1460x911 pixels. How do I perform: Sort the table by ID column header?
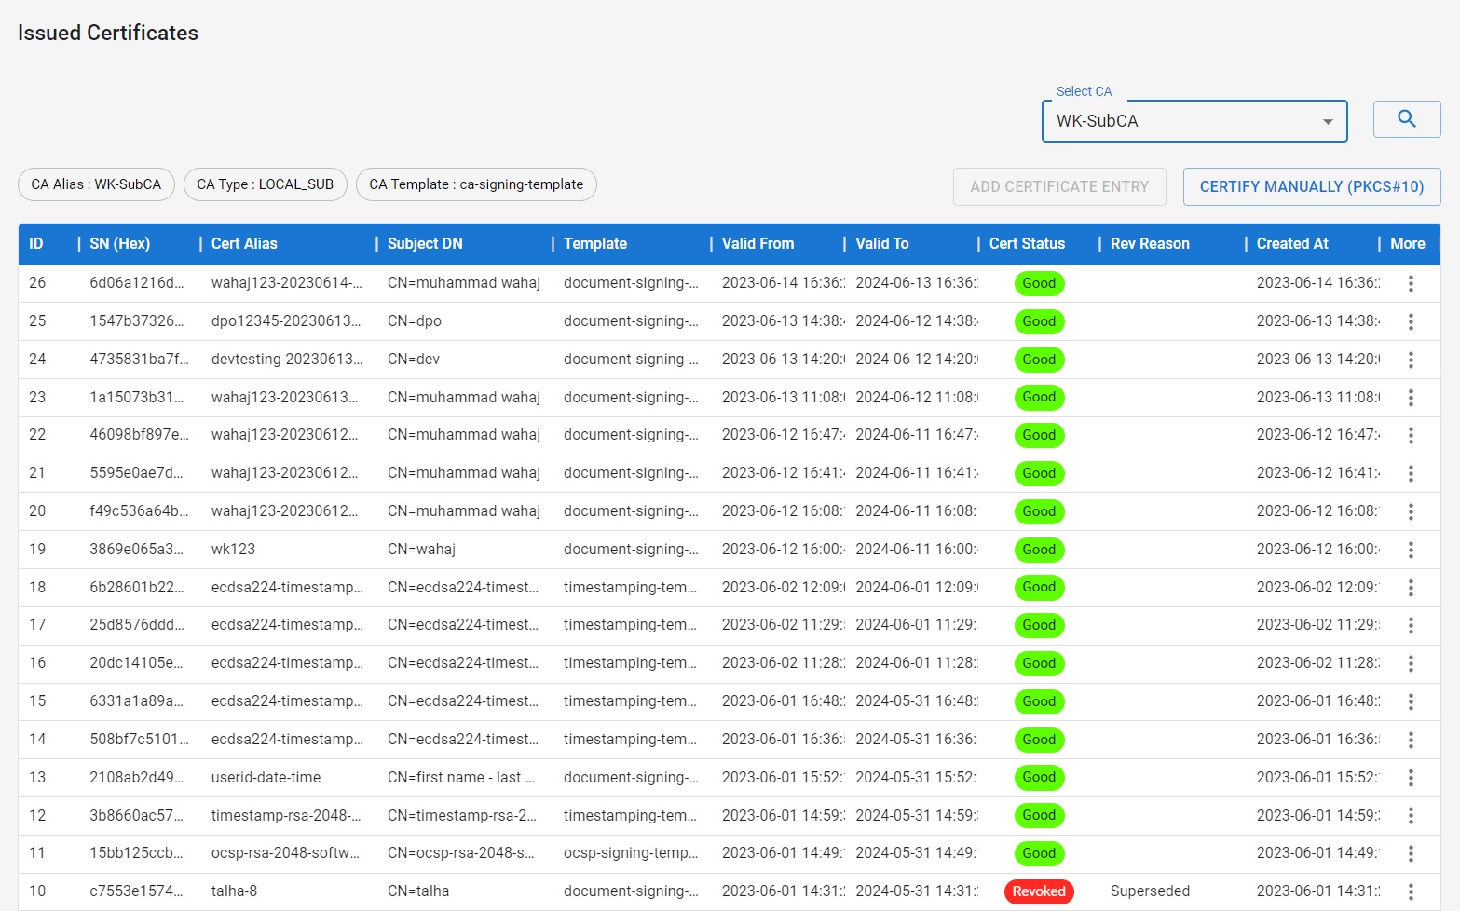[35, 243]
